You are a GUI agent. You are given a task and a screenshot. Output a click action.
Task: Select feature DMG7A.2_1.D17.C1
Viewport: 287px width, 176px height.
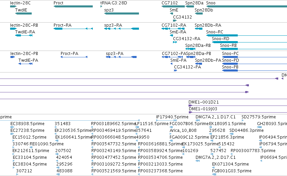point(216,117)
